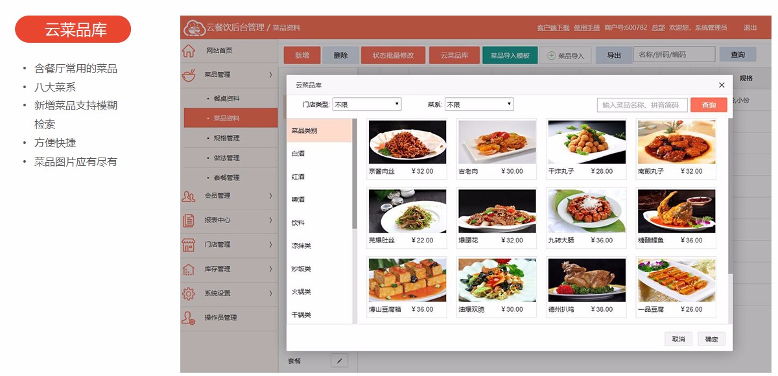Click the 菜品导入模板 green button
The height and width of the screenshot is (376, 778).
click(510, 56)
